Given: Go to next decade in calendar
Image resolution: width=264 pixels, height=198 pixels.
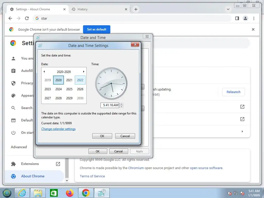Looking at the screenshot, I should coord(84,72).
